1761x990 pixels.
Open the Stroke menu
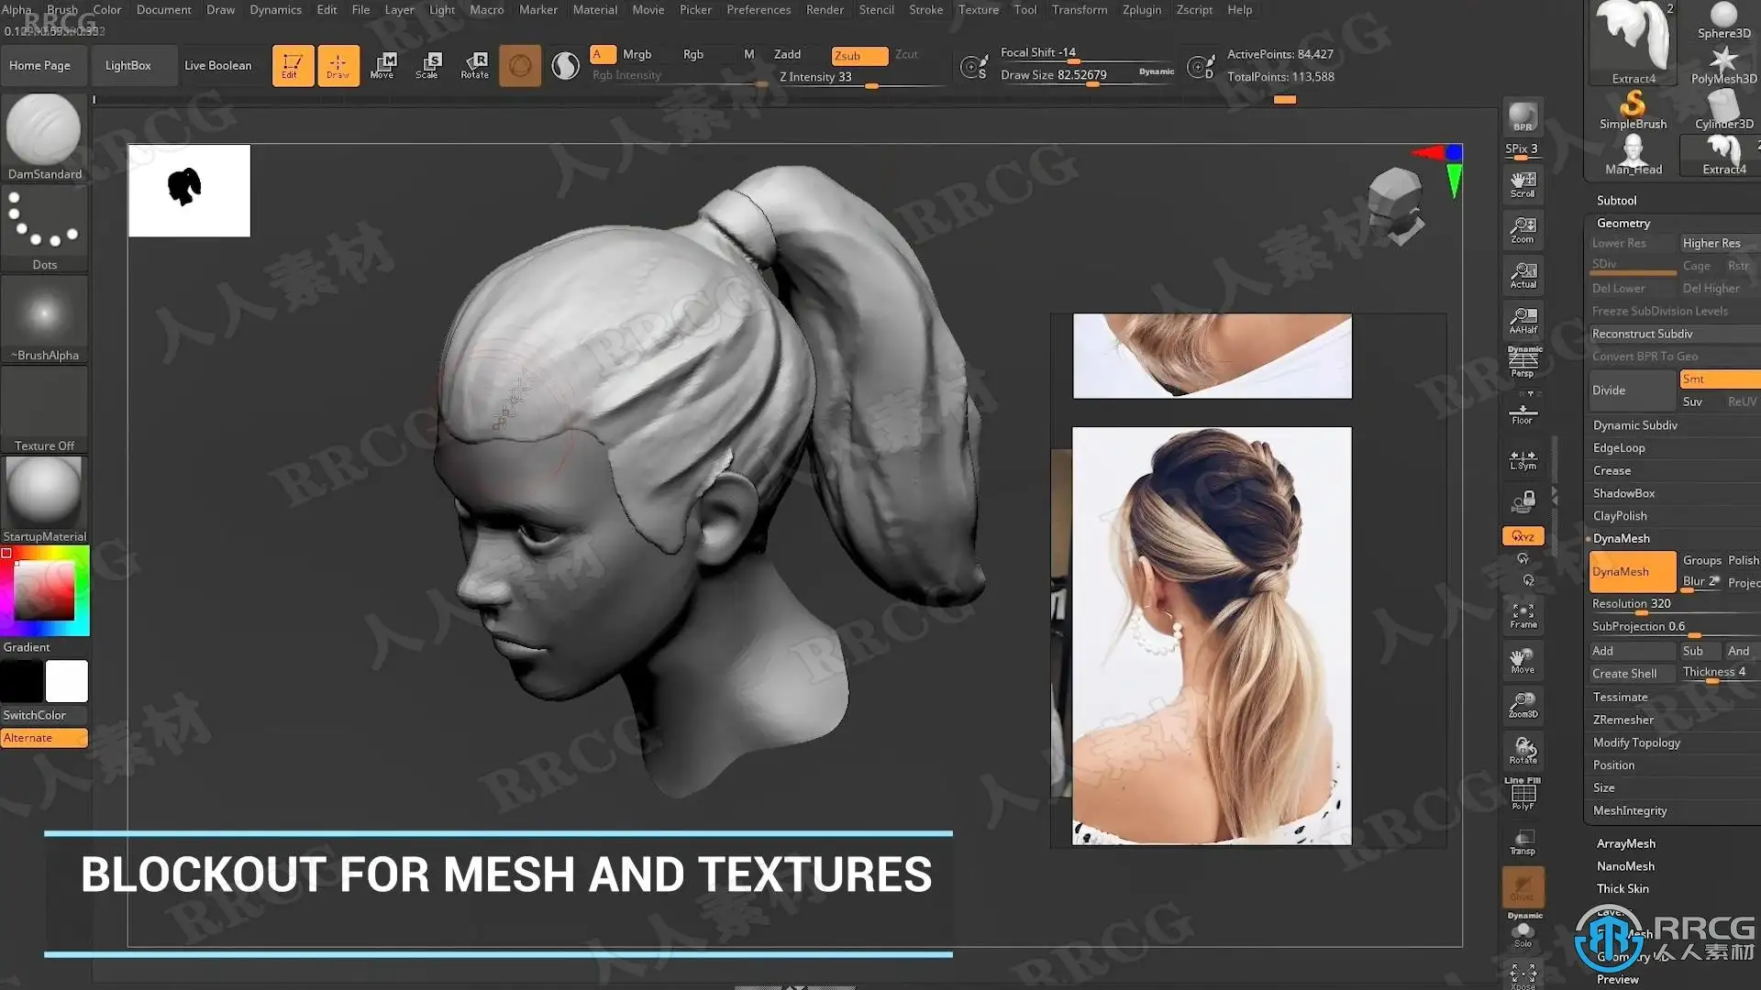(x=925, y=9)
